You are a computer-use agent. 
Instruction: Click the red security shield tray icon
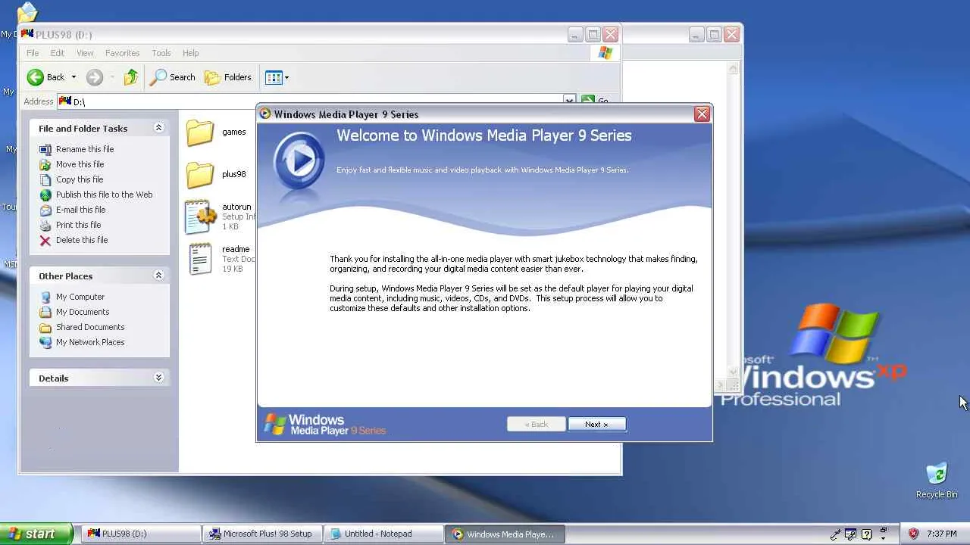click(913, 534)
